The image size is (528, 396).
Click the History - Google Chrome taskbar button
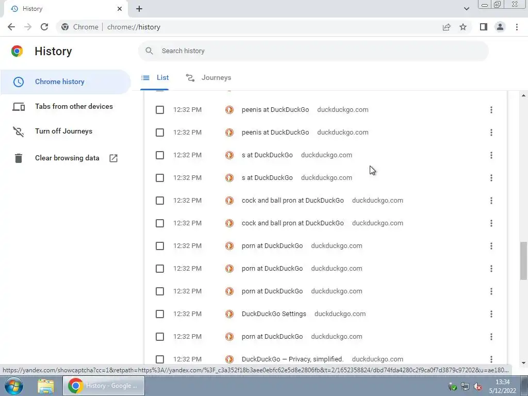(104, 386)
